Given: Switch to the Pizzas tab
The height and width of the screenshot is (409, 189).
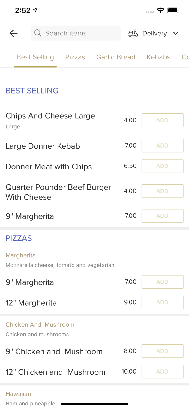Looking at the screenshot, I should click(75, 57).
